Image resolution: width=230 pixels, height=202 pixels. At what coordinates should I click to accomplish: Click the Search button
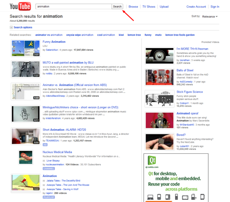117,7
